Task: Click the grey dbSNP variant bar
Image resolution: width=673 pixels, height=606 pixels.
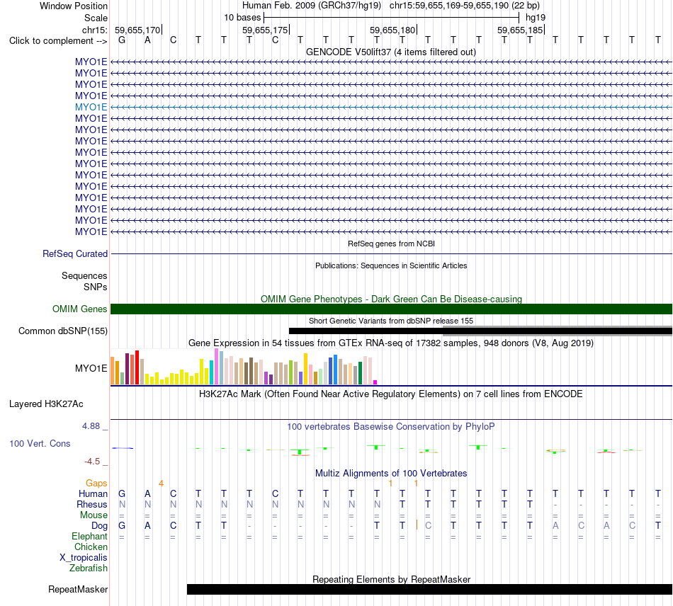Action: point(557,331)
